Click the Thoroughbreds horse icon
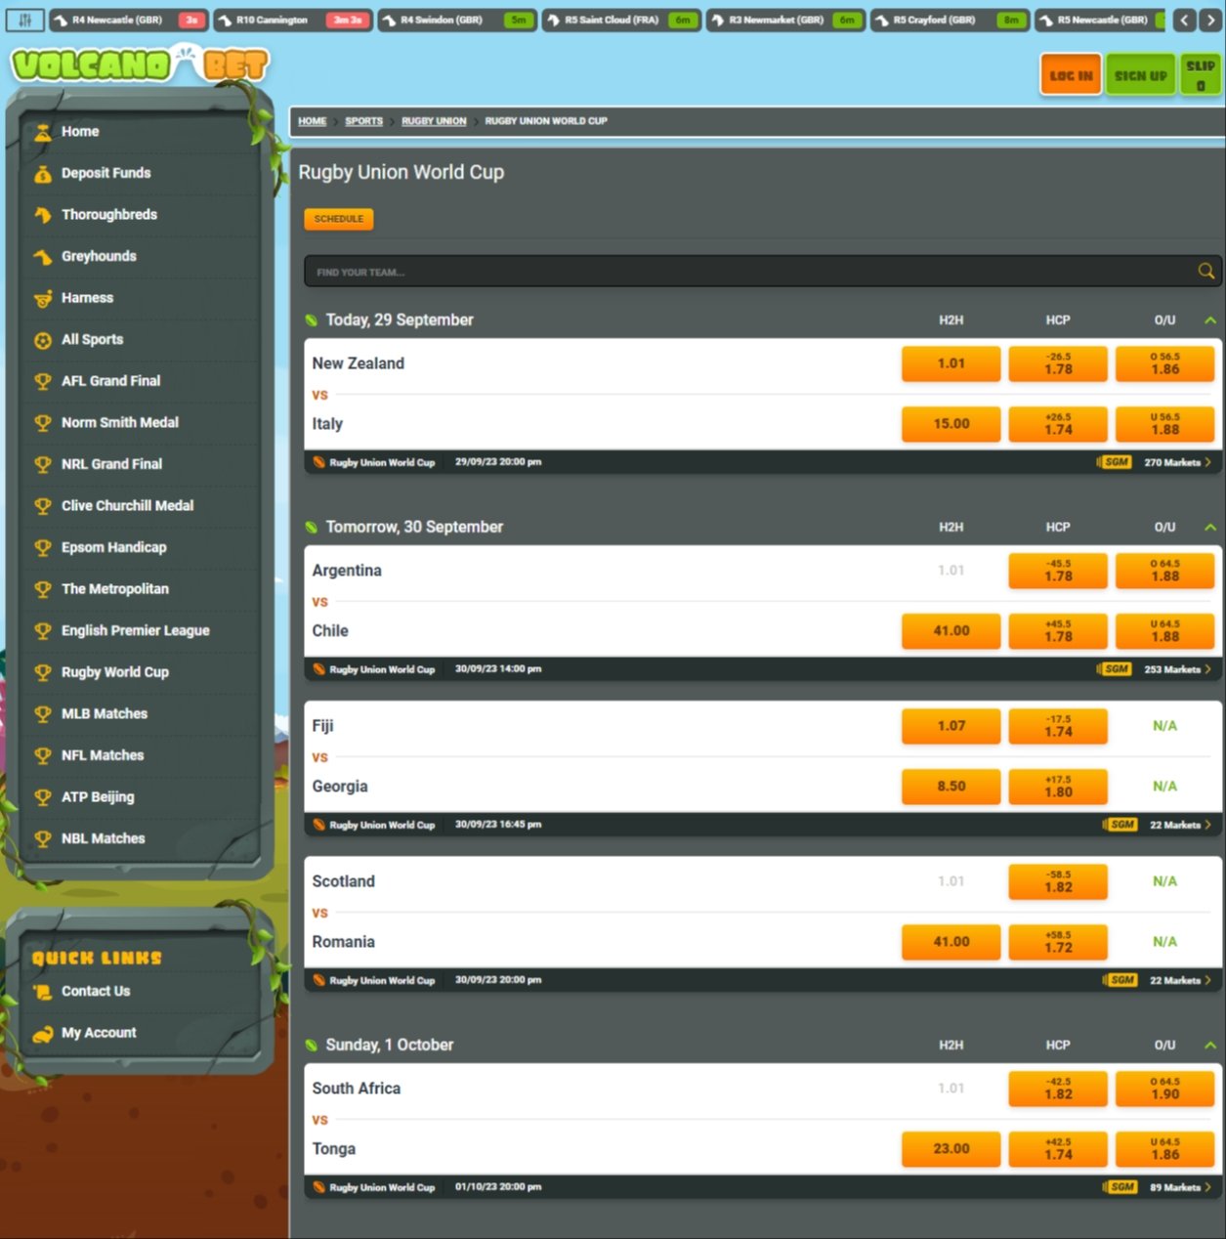Viewport: 1226px width, 1239px height. pos(43,215)
